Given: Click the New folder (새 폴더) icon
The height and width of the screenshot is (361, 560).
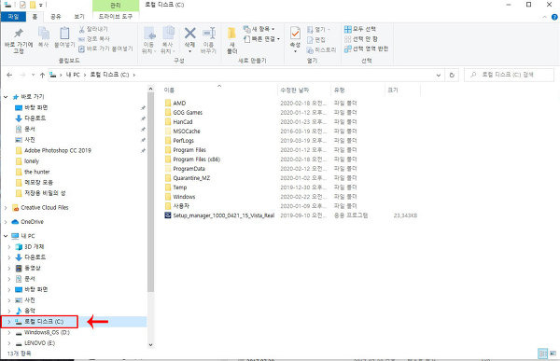Looking at the screenshot, I should (x=231, y=34).
